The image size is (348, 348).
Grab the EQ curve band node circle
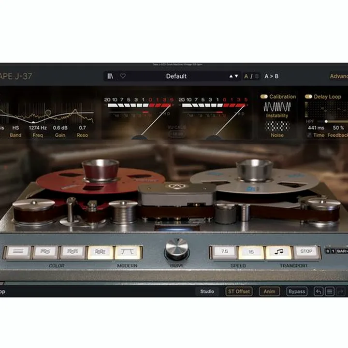click(48, 113)
